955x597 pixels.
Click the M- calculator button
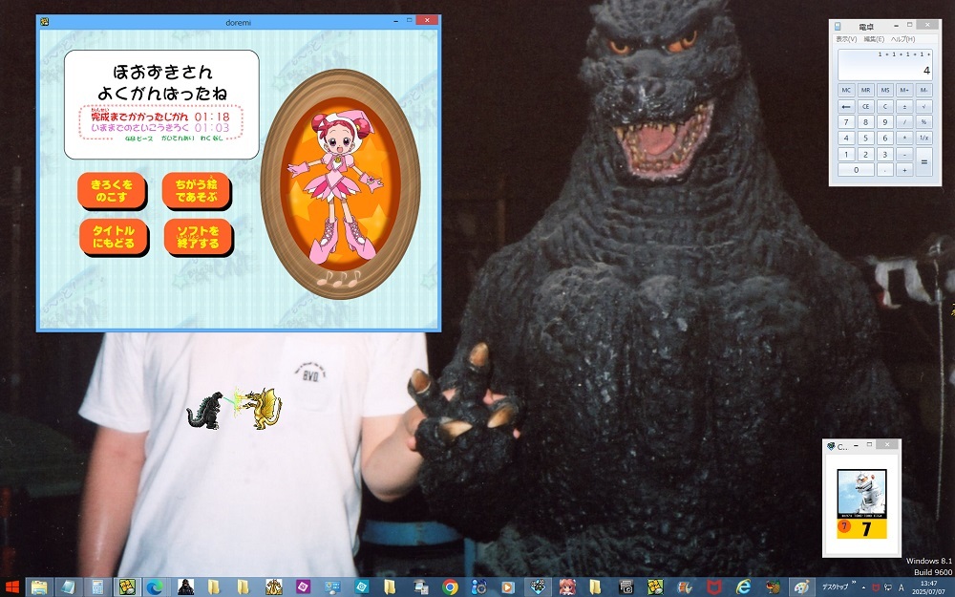pos(923,90)
